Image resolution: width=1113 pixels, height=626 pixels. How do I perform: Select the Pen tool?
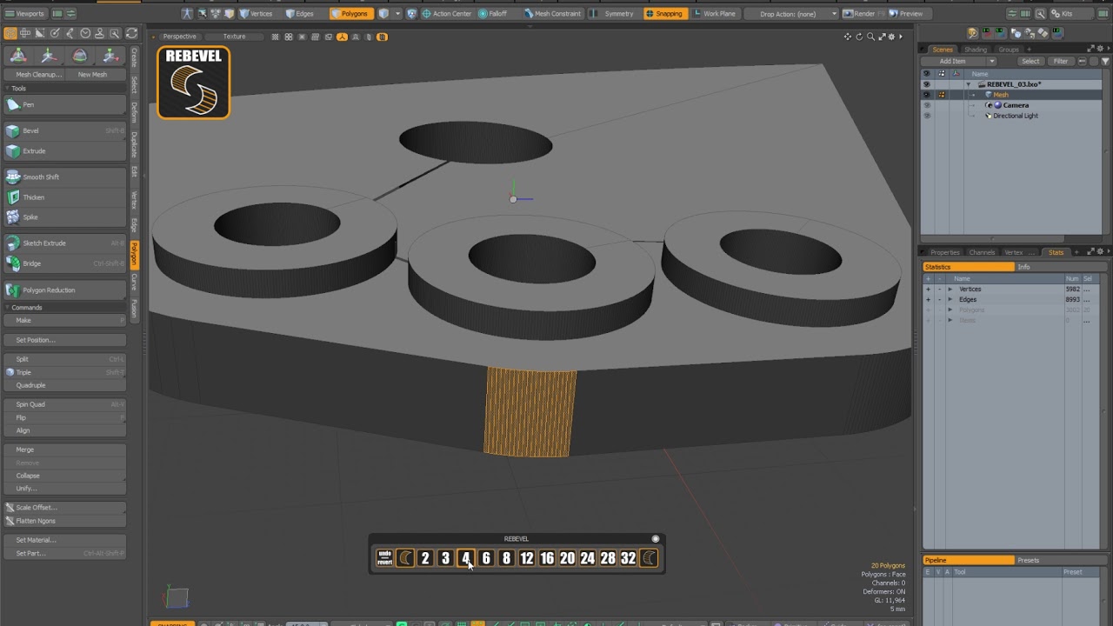64,104
